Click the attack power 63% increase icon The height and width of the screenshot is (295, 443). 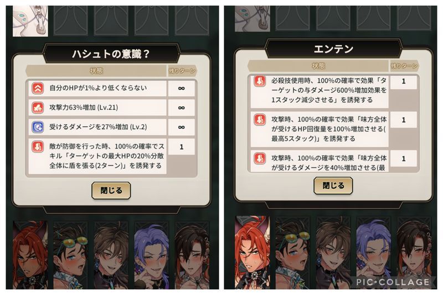[38, 107]
